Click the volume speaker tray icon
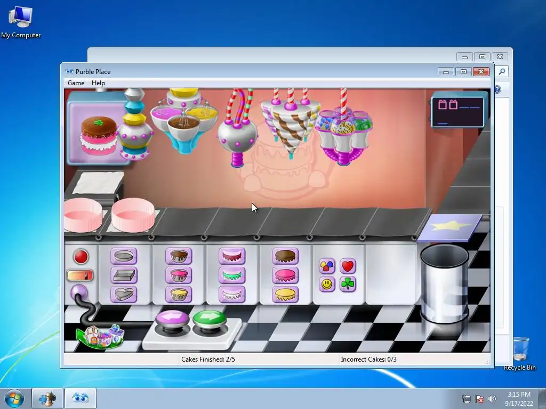546x409 pixels. tap(492, 399)
